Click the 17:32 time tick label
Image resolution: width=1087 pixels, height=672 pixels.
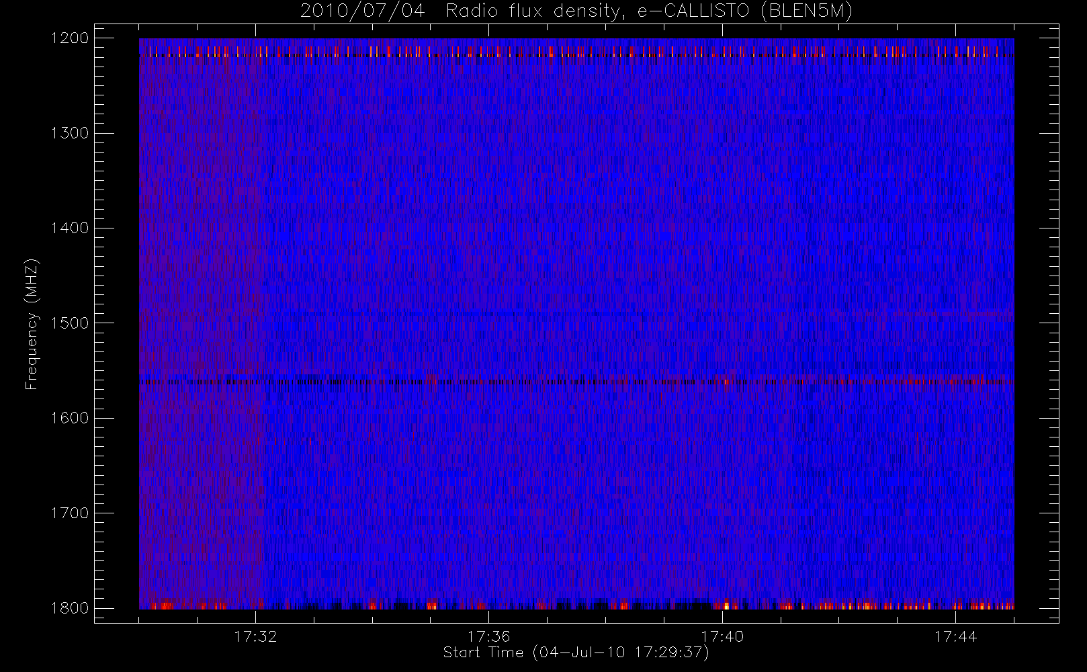pyautogui.click(x=255, y=636)
